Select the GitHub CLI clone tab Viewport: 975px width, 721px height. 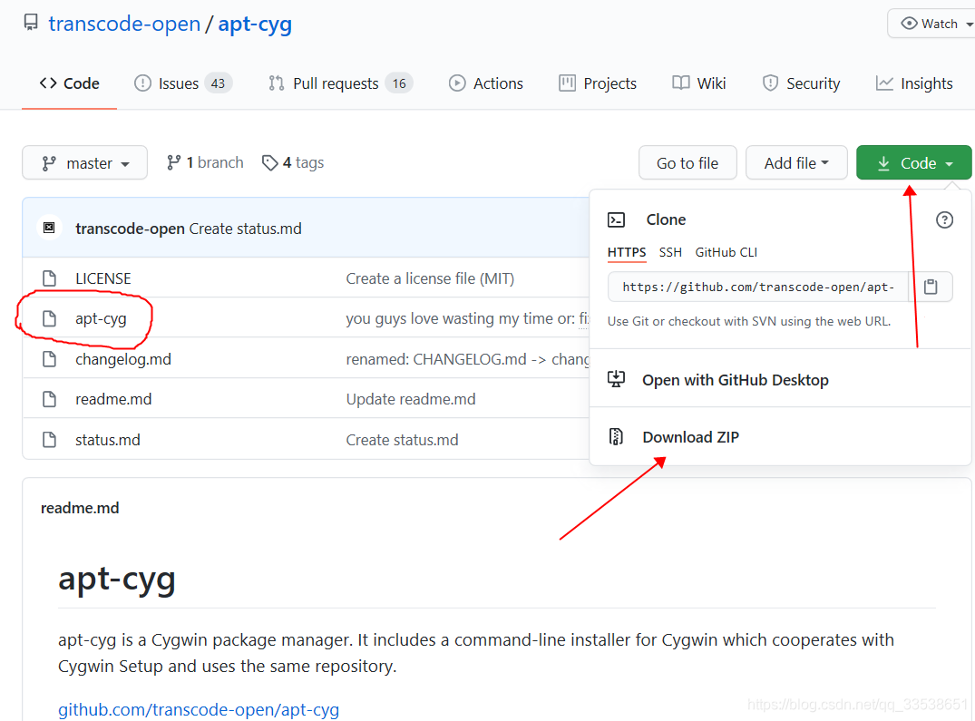(x=726, y=252)
